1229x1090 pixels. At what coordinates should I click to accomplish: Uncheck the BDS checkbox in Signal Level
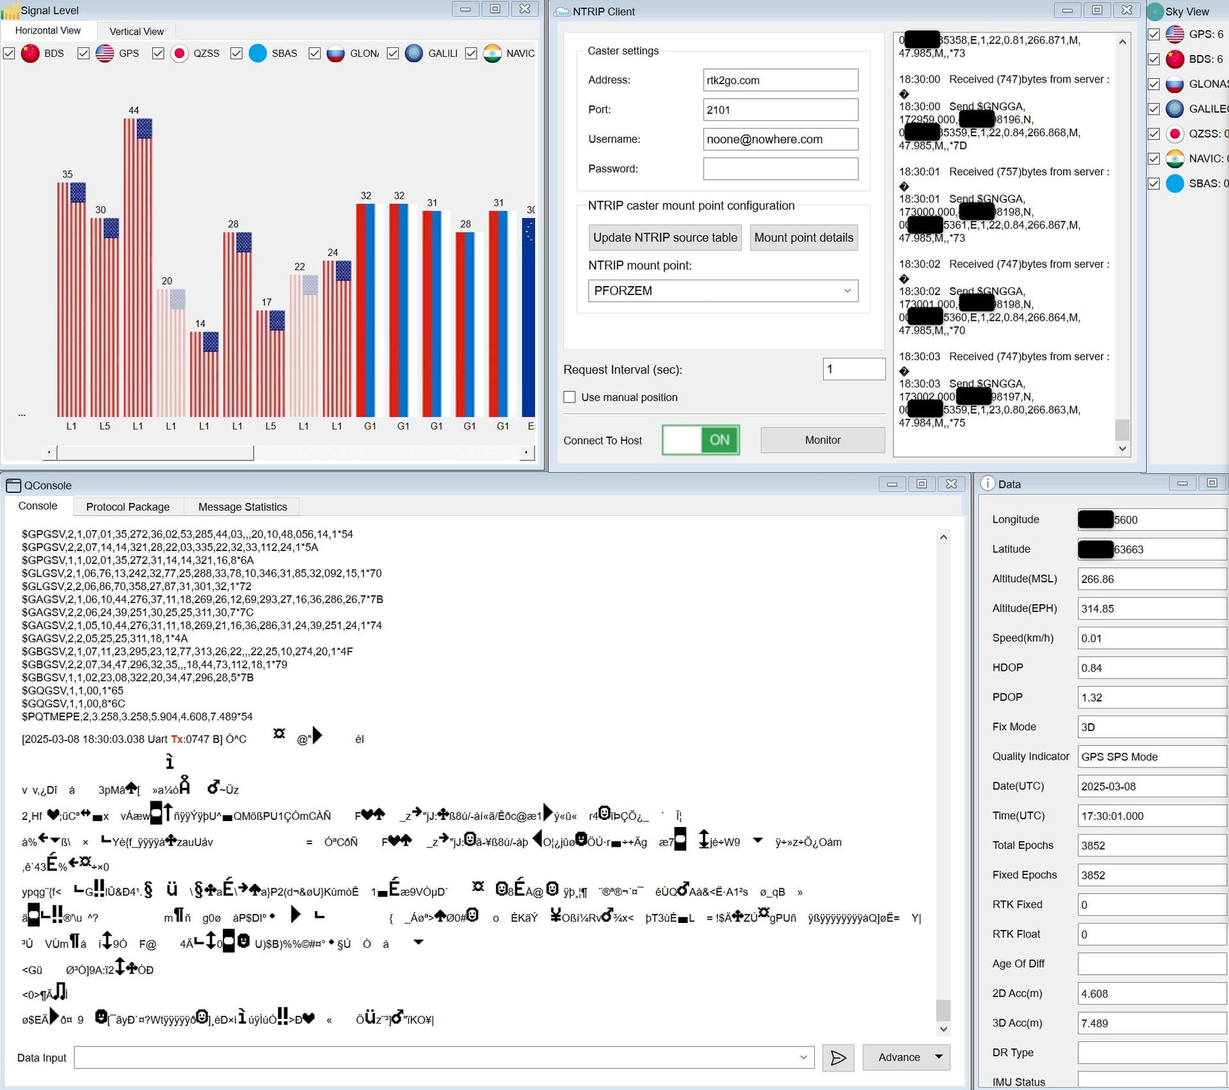(x=9, y=53)
